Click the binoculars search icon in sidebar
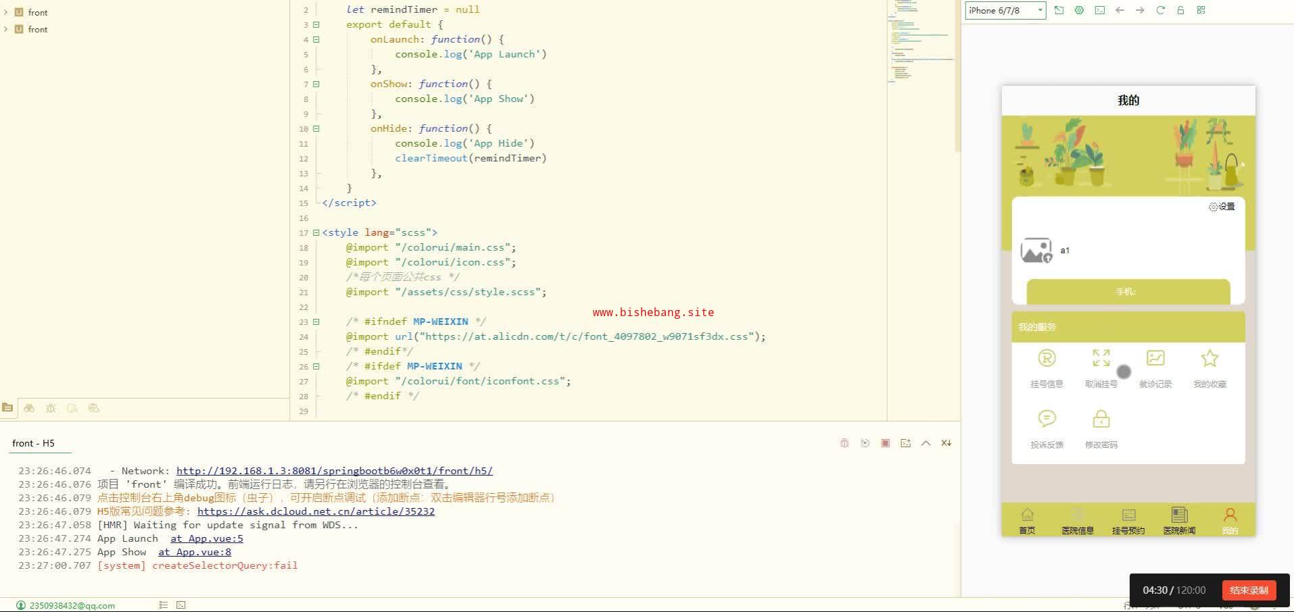The image size is (1294, 612). 29,408
